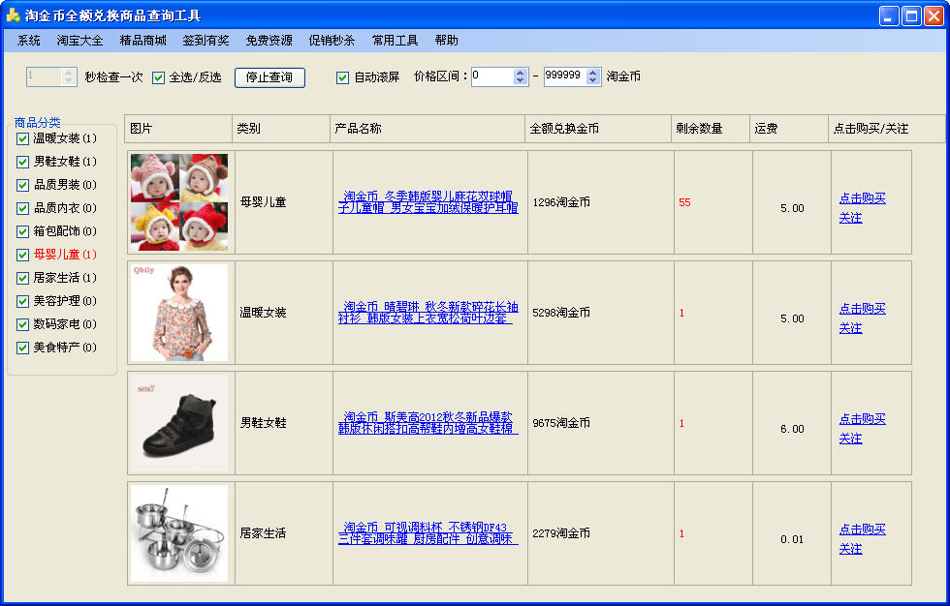The height and width of the screenshot is (606, 950).
Task: Click the 类别 column header
Action: (281, 129)
